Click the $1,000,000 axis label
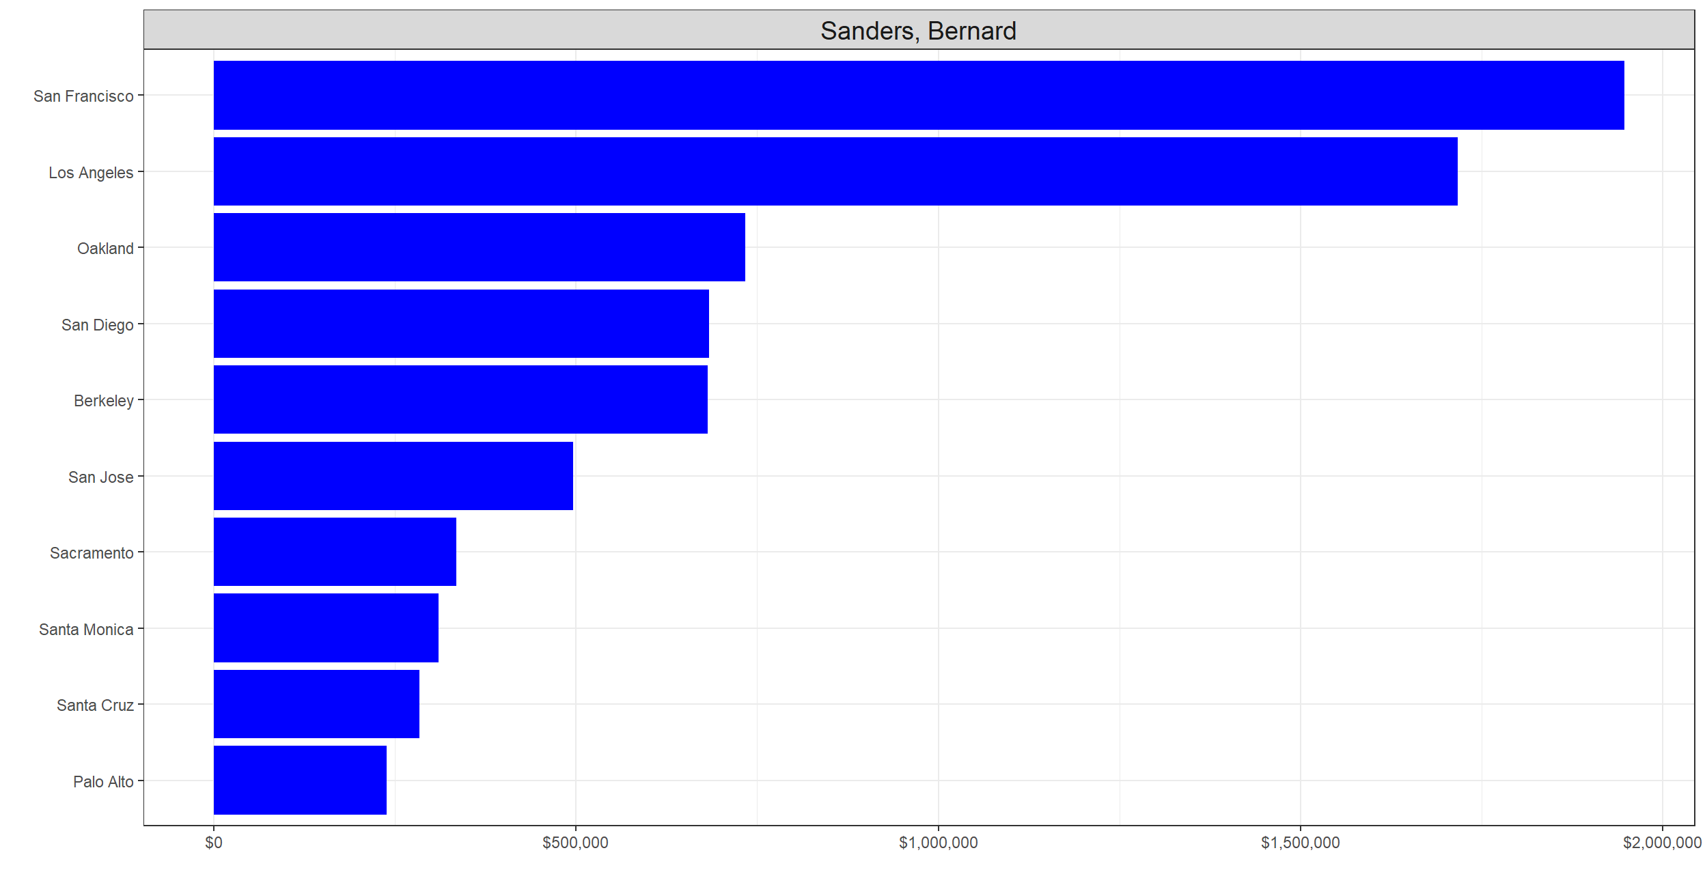This screenshot has width=1705, height=885. click(938, 843)
